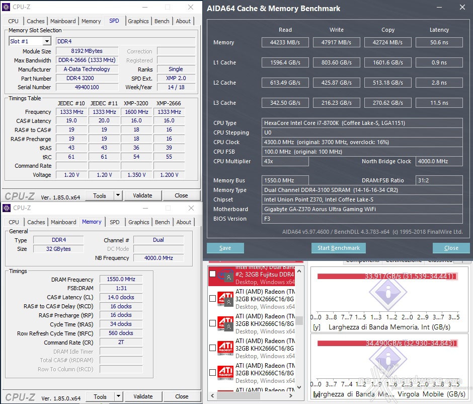This screenshot has width=473, height=404.
Task: Click the CPU-Z app icon in the lower window title bar
Action: 7,208
